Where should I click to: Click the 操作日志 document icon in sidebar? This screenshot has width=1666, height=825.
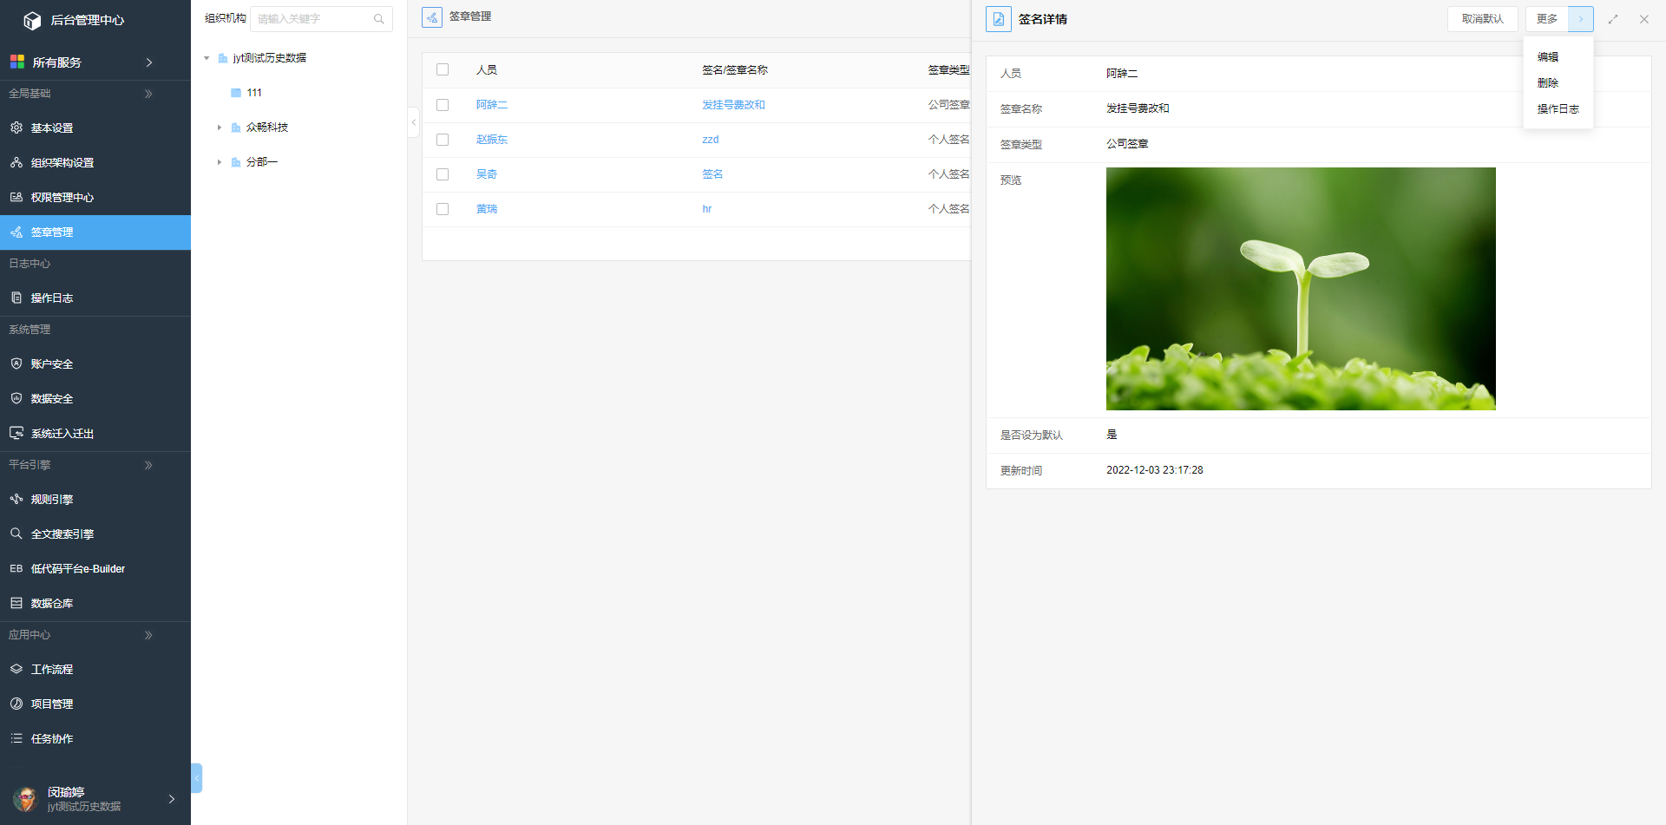pyautogui.click(x=16, y=298)
